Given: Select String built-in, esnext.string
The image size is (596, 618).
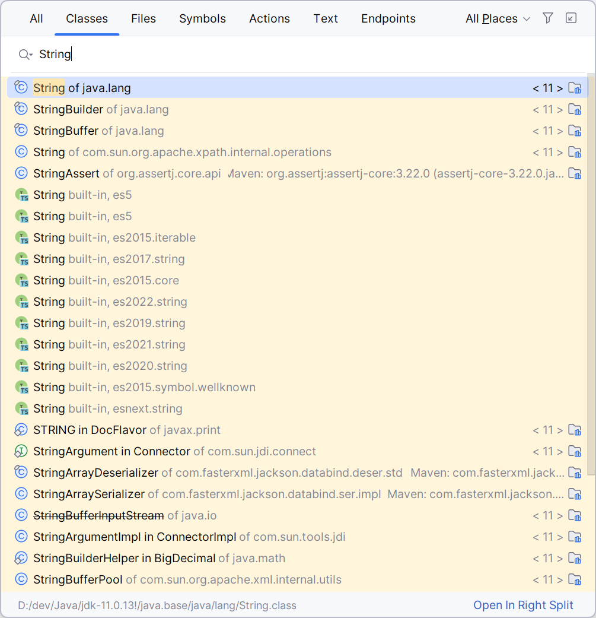Looking at the screenshot, I should pyautogui.click(x=298, y=408).
